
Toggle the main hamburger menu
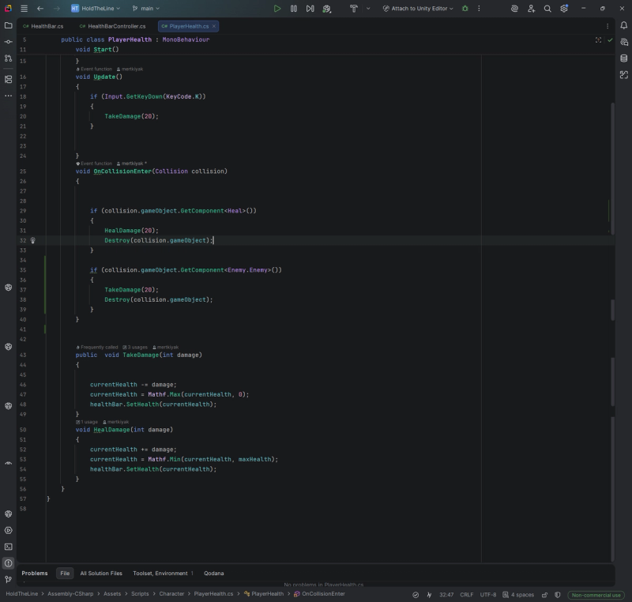[24, 9]
